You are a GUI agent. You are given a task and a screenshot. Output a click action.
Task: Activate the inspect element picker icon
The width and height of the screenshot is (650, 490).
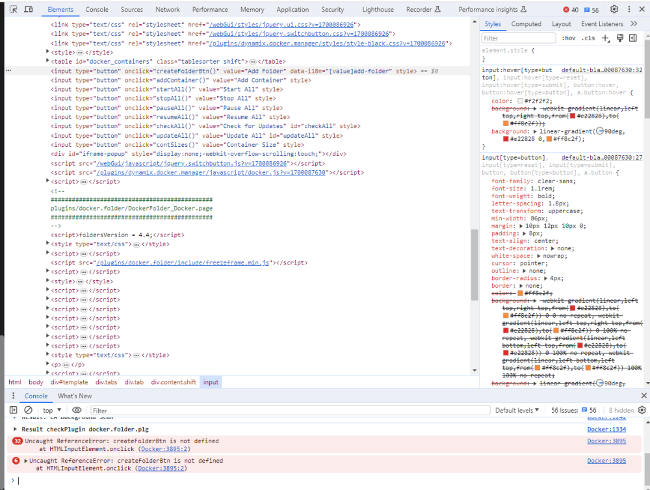[x=13, y=9]
